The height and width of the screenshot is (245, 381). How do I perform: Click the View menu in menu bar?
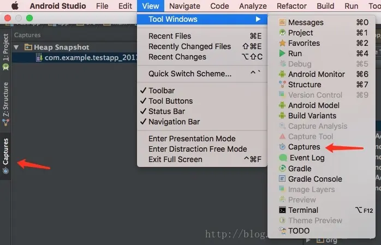coord(151,6)
